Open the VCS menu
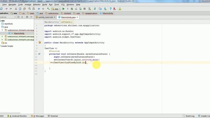This screenshot has width=210, height=118. pyautogui.click(x=63, y=5)
